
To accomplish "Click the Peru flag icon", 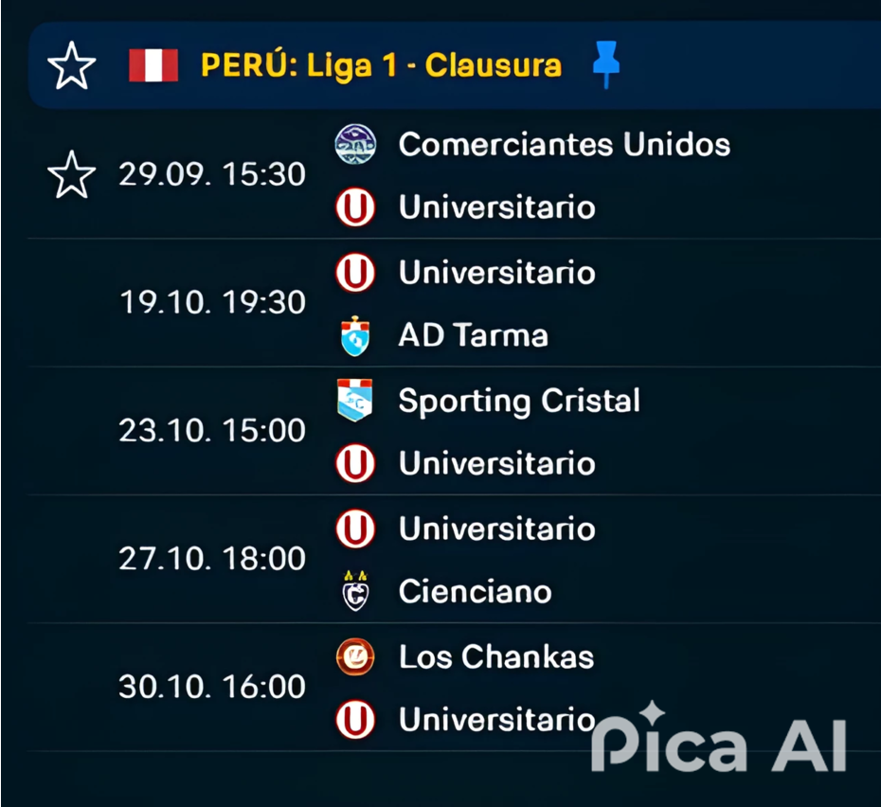I will click(x=153, y=65).
